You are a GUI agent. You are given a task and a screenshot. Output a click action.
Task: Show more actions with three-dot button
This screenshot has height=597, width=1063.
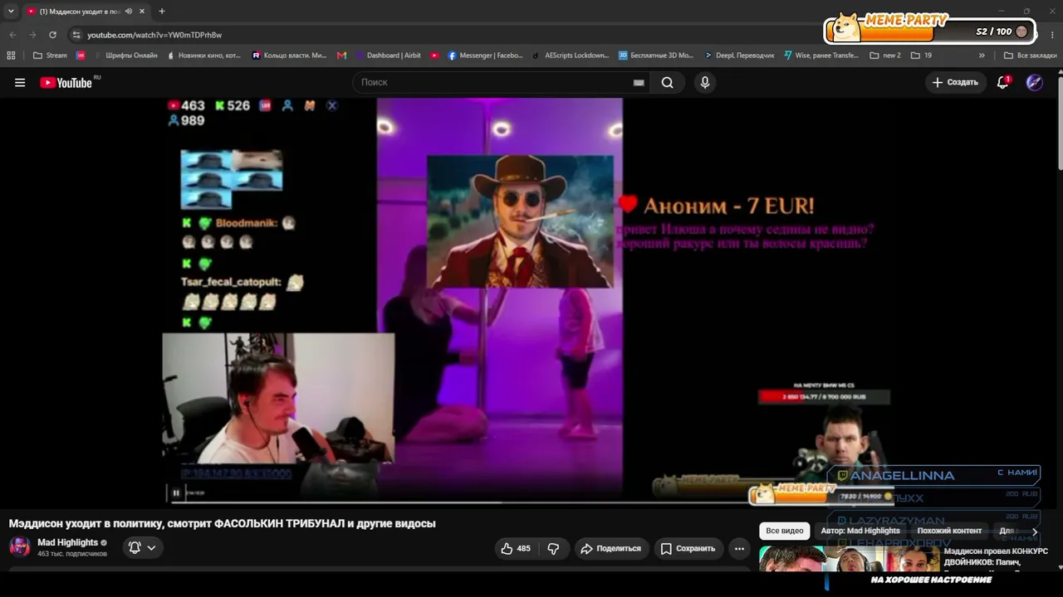739,548
